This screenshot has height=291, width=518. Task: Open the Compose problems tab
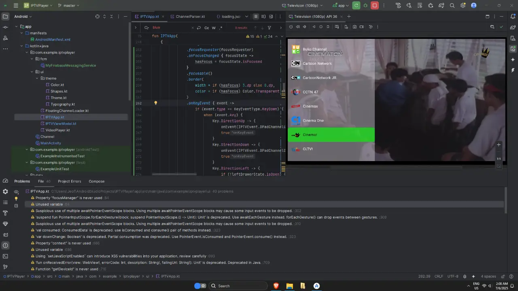pyautogui.click(x=97, y=181)
